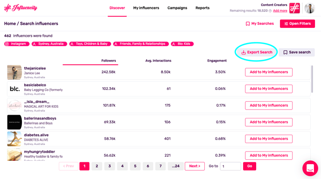The image size is (321, 179).
Task: Go to page 5
Action: pyautogui.click(x=135, y=166)
